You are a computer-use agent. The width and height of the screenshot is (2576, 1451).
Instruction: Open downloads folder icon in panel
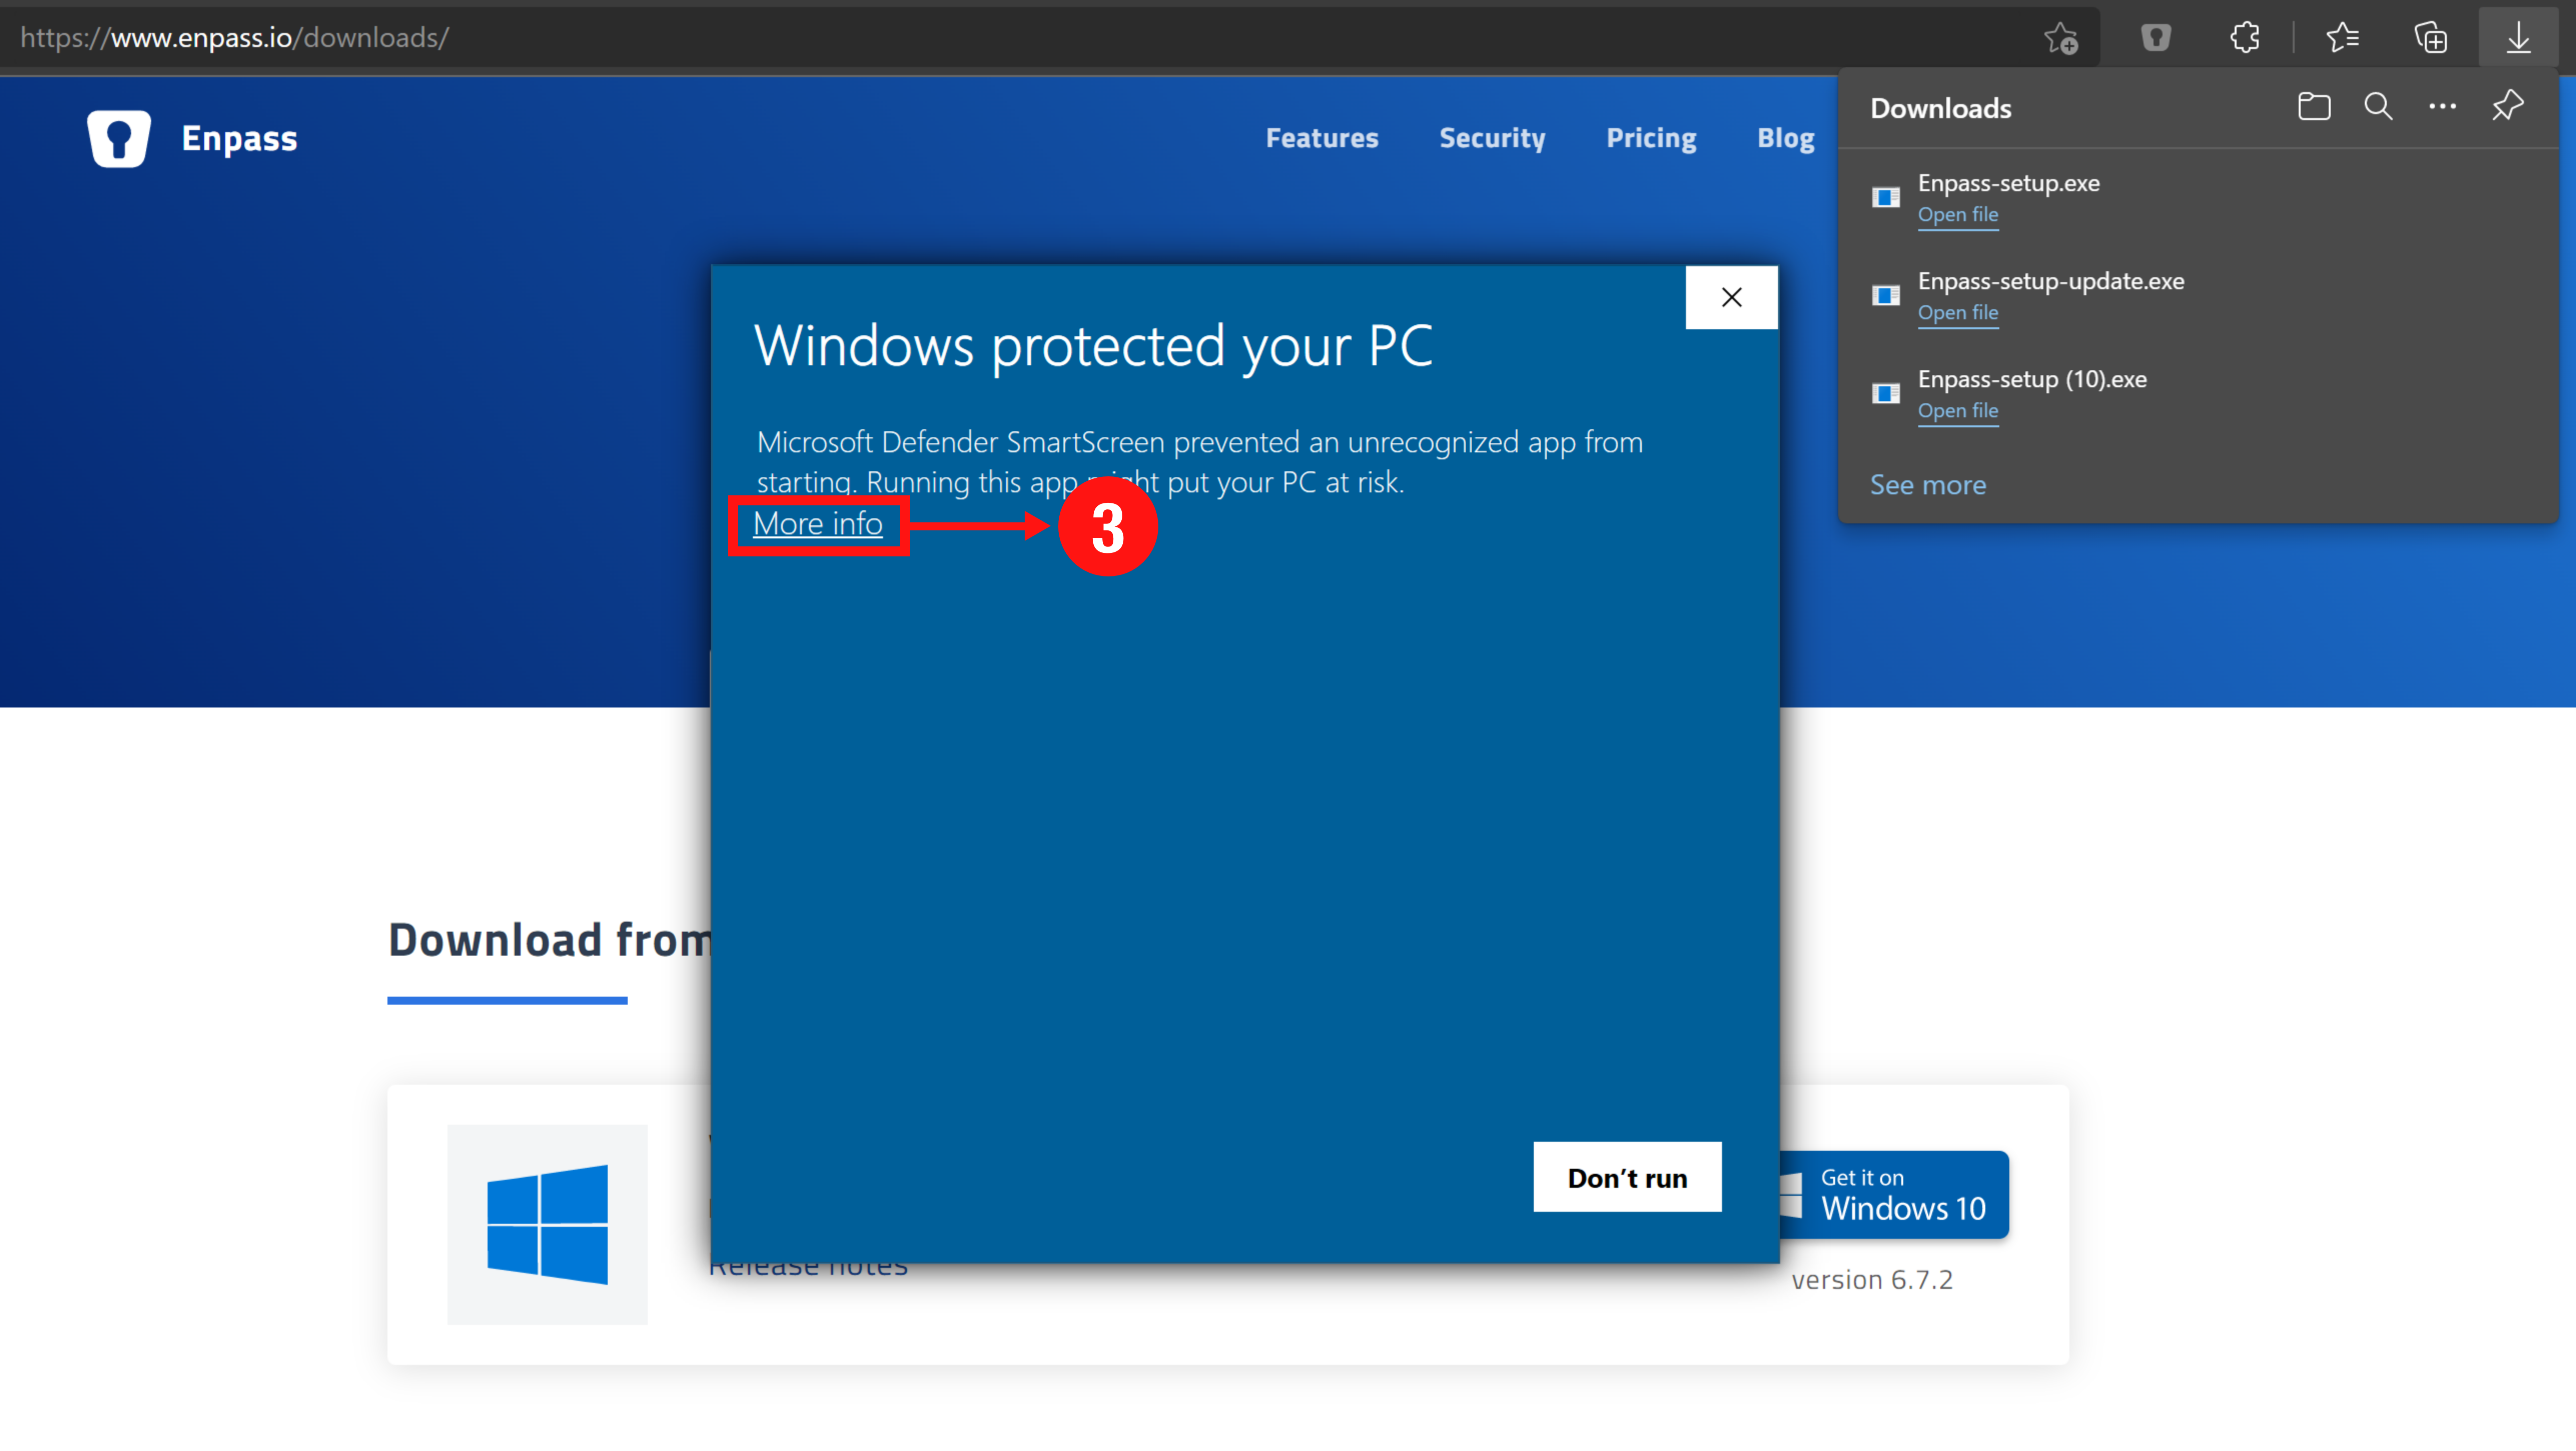(x=2314, y=107)
